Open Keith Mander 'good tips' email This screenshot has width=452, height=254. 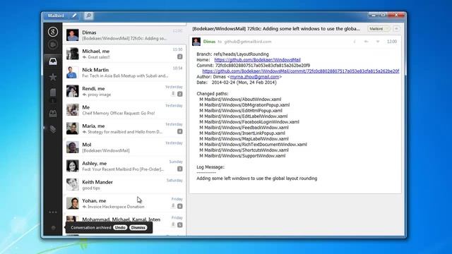point(124,185)
